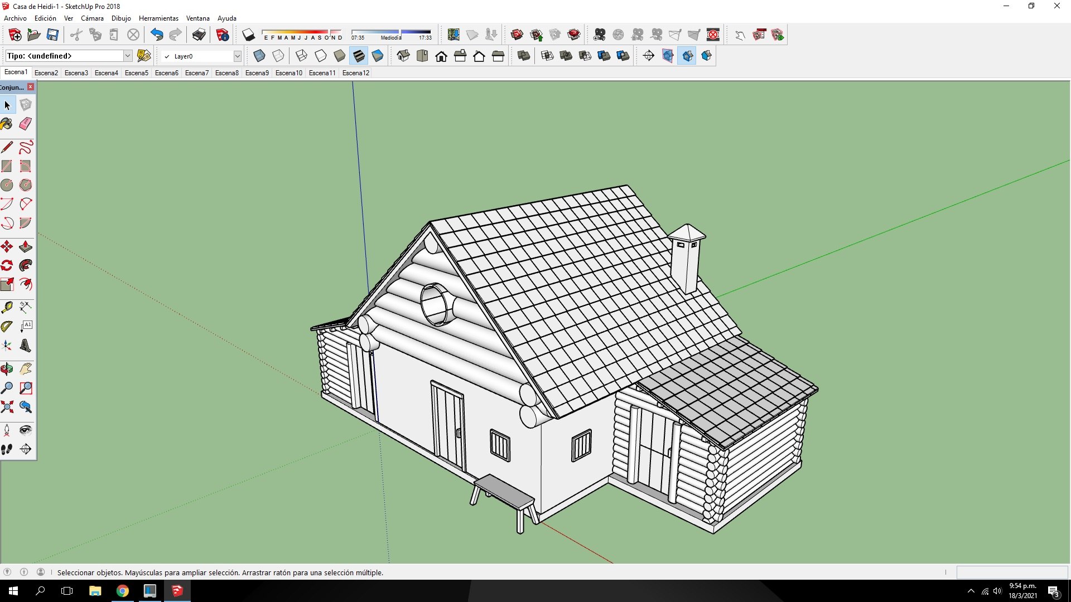Toggle X-ray face style
Image resolution: width=1071 pixels, height=602 pixels.
(x=259, y=56)
